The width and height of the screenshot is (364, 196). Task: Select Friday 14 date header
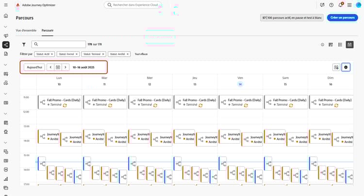(x=240, y=84)
